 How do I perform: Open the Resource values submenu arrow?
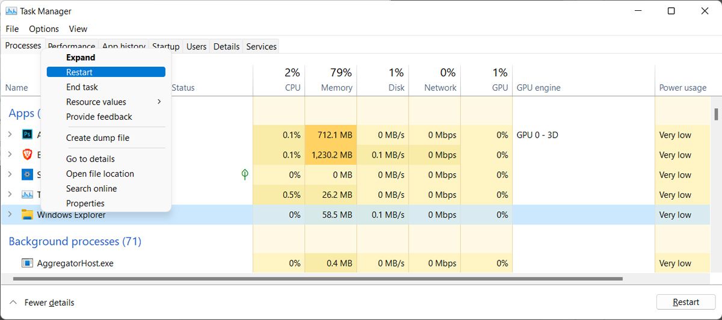pos(159,102)
